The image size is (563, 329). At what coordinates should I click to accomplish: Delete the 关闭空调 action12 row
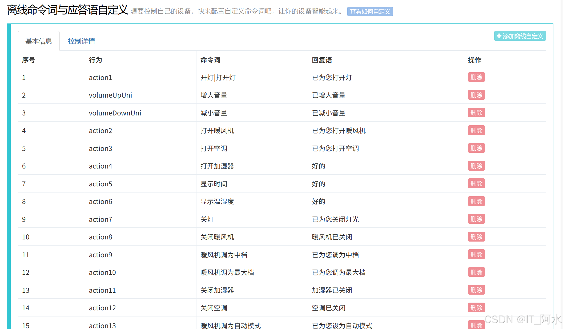(476, 308)
